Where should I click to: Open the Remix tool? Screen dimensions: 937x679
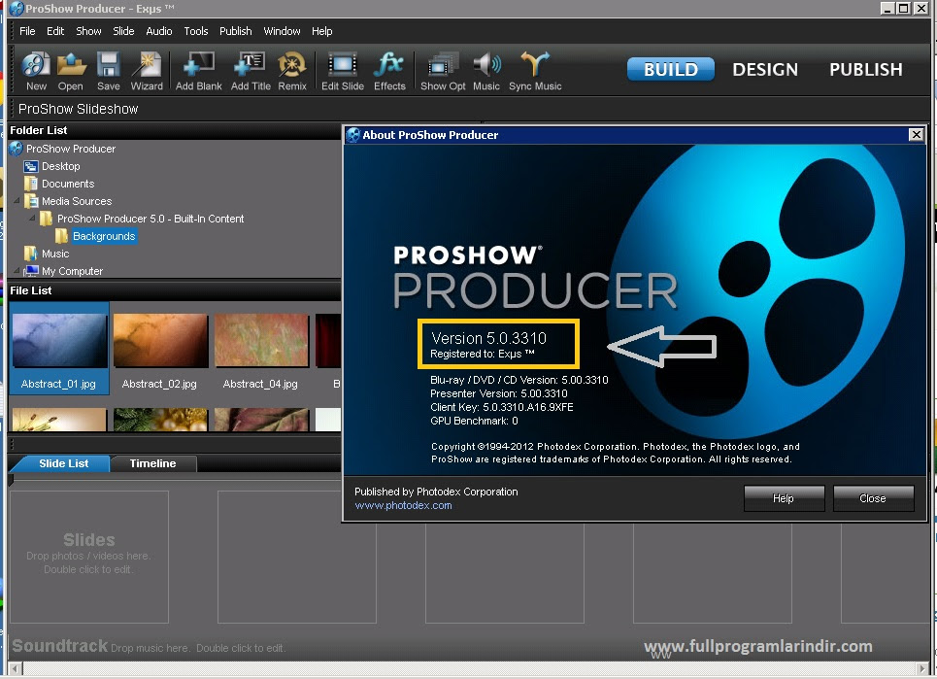(x=292, y=67)
